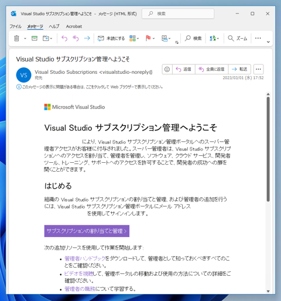This screenshot has width=281, height=301.
Task: Click the title bar 検索 search box
Action: click(178, 13)
